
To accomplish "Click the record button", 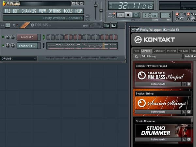I will (136, 15).
